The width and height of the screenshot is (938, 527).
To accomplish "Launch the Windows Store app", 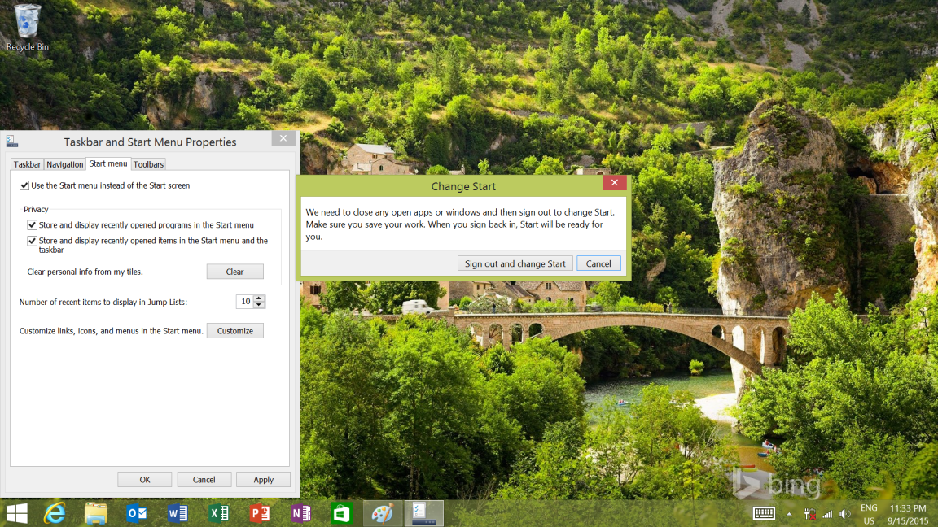I will [x=341, y=513].
